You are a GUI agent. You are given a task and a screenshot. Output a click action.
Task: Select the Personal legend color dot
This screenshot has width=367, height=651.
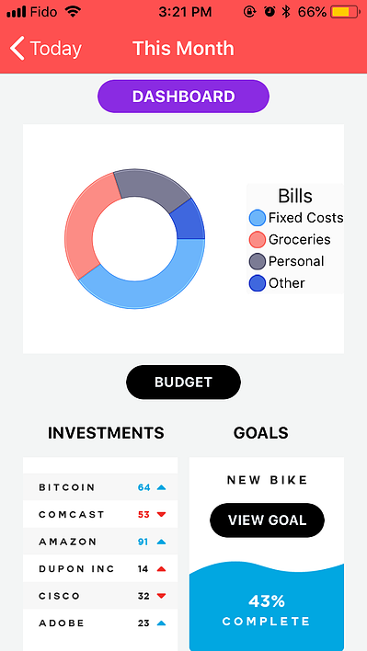(257, 261)
